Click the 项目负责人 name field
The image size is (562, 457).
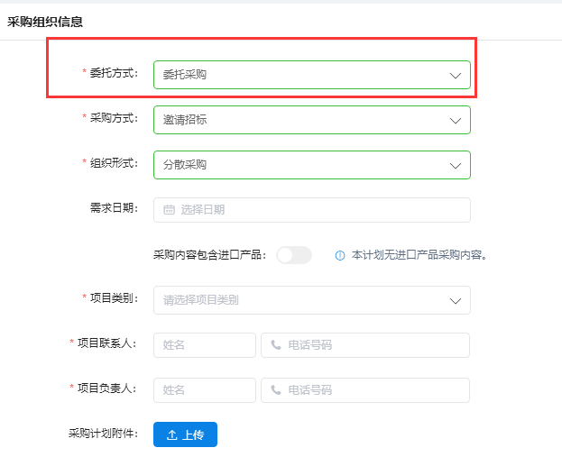205,390
